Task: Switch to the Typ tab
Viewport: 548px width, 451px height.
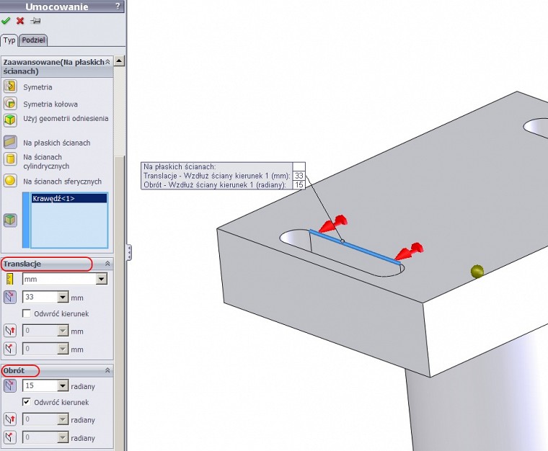Action: [9, 40]
